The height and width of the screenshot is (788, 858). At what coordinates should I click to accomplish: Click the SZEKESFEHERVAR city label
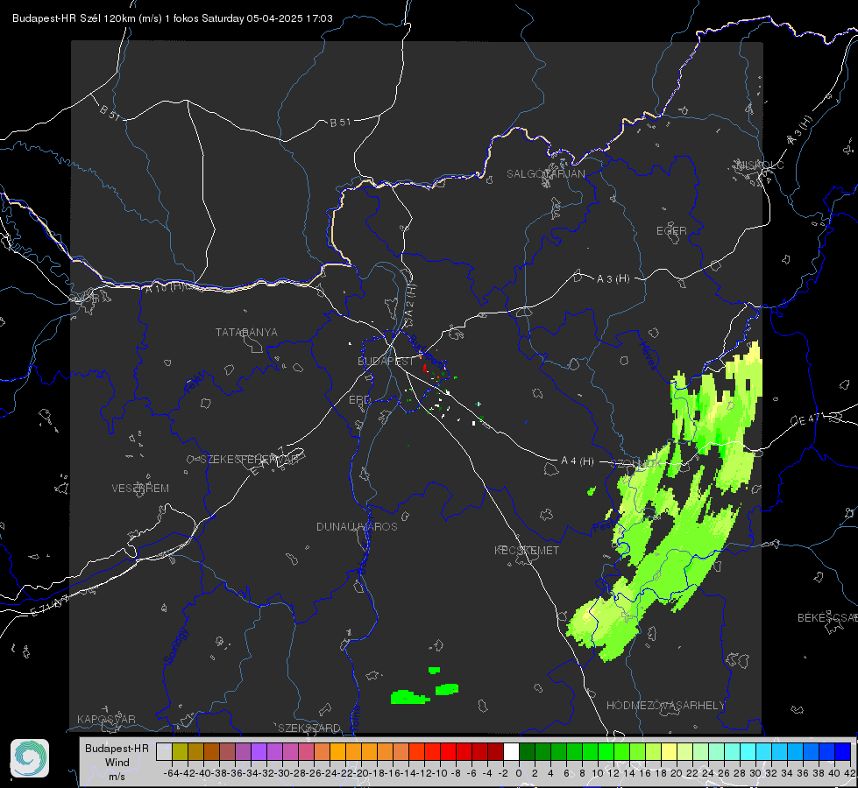tap(249, 460)
